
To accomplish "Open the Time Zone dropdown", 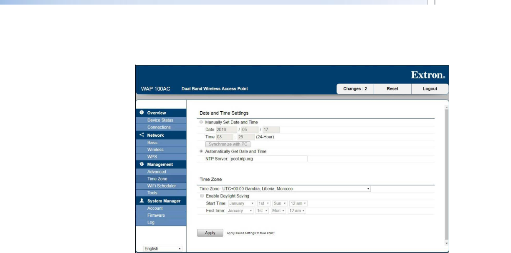I will [296, 189].
